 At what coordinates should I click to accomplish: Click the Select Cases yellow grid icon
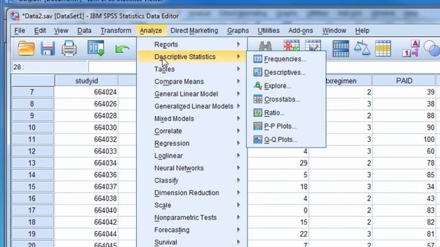(383, 49)
